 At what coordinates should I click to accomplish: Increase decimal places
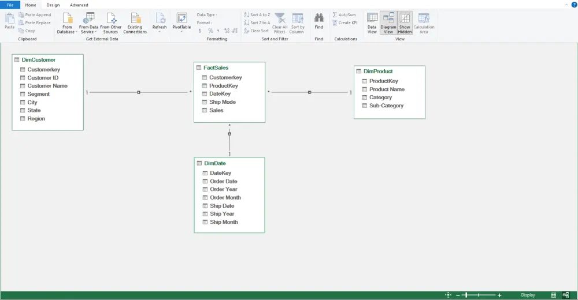(x=227, y=31)
